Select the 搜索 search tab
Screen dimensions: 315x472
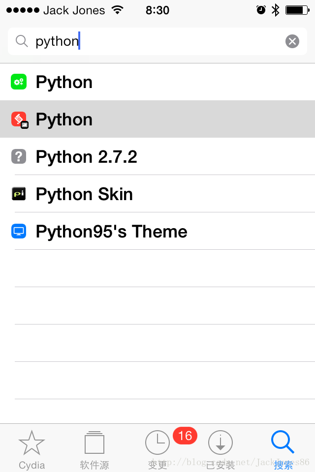283,449
